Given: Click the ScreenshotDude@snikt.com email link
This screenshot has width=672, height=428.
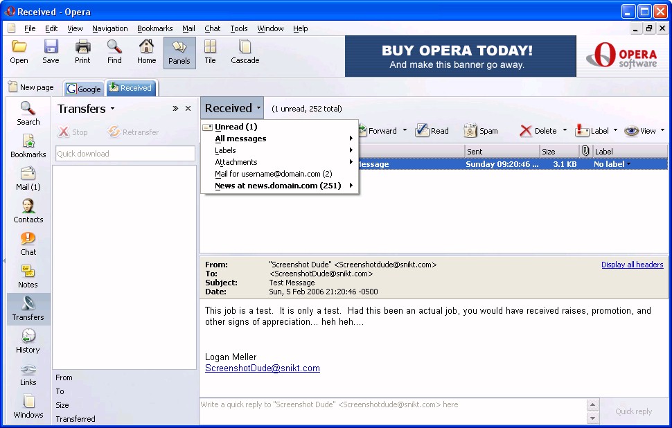Looking at the screenshot, I should pyautogui.click(x=263, y=368).
